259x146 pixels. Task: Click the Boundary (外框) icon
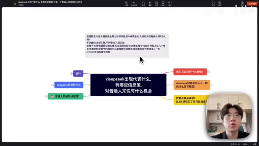tap(157, 3)
